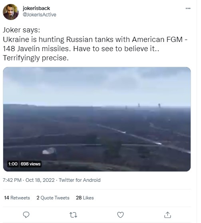
Task: Click the 'Joker says:' line of text
Action: pos(22,30)
